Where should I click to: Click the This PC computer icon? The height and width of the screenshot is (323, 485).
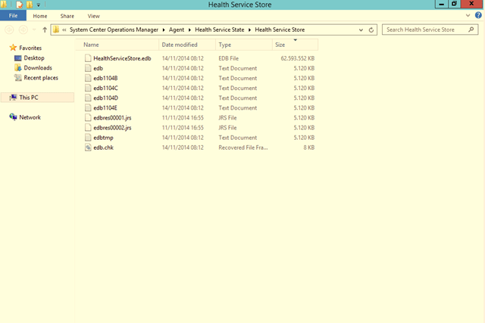coord(13,98)
